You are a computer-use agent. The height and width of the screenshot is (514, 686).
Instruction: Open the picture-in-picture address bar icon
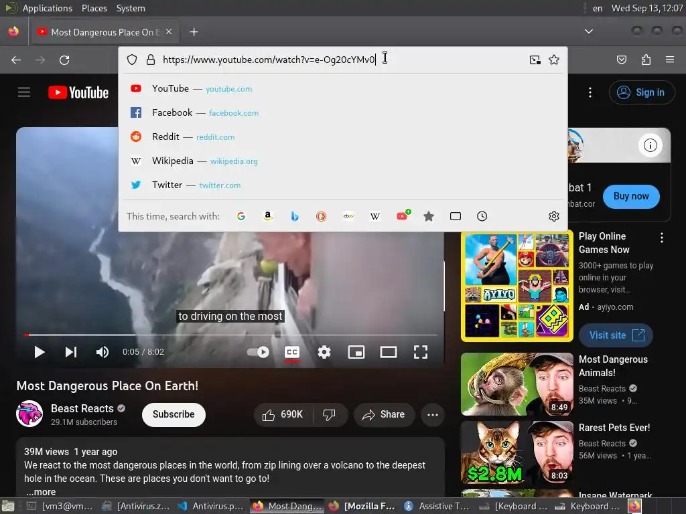535,60
